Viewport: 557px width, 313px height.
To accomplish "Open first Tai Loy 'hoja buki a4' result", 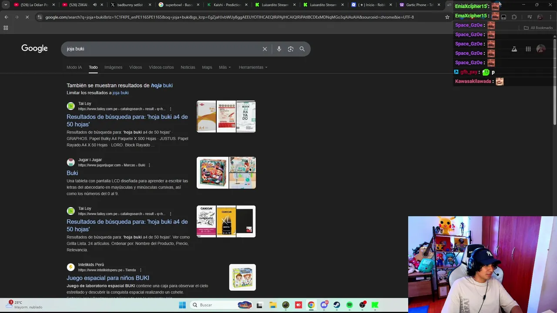I will tap(127, 120).
